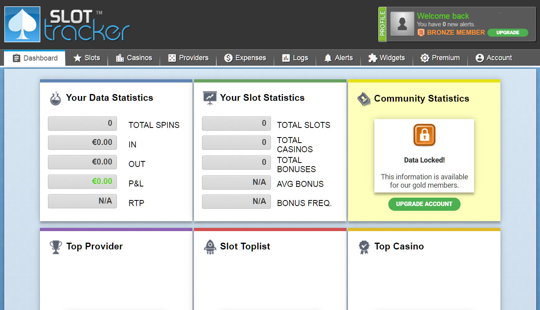View the Logs tab
The width and height of the screenshot is (540, 310).
click(x=295, y=58)
